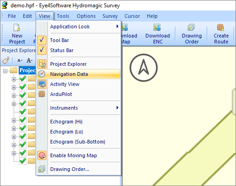Click the Project Explorer panel title
Viewport: 236px width, 186px height.
coord(19,50)
